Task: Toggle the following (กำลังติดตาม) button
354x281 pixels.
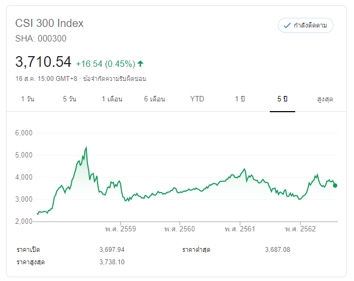Action: 305,25
